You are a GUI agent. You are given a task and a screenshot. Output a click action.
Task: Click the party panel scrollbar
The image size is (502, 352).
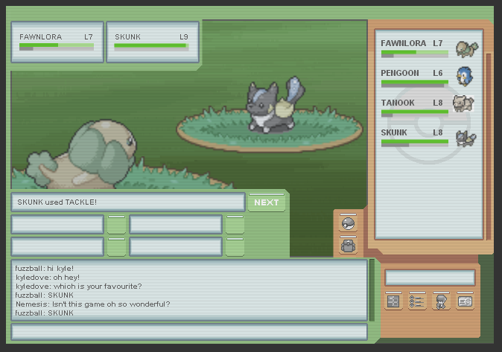coord(489,147)
